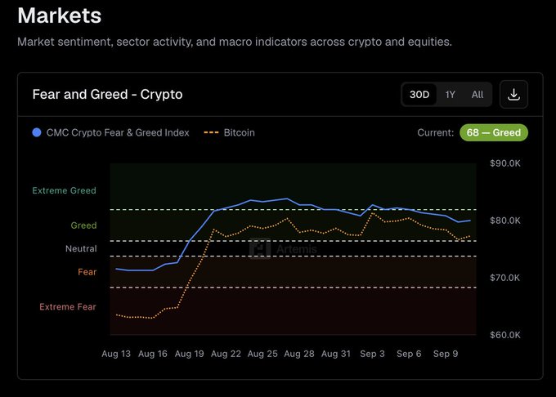556x397 pixels.
Task: Click the Sep 3 date label
Action: tap(372, 354)
